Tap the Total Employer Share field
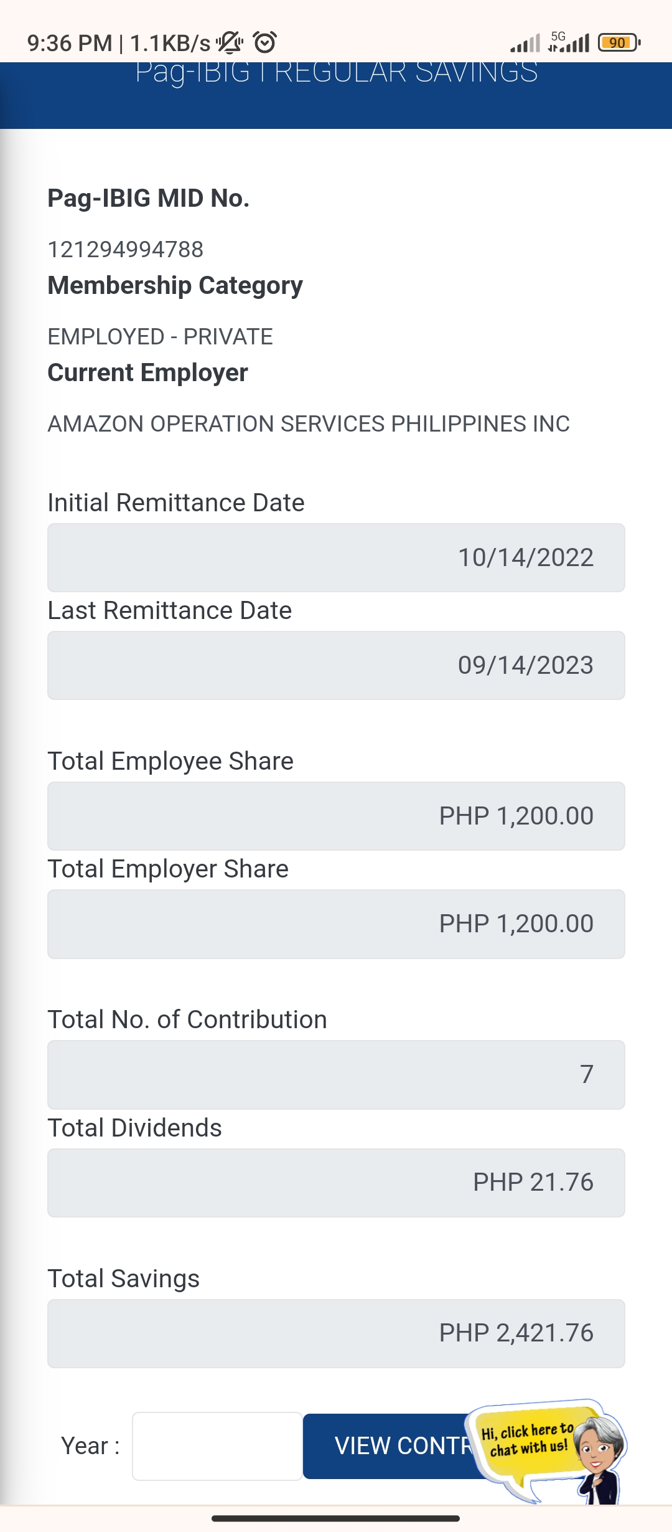This screenshot has width=672, height=1532. 336,924
